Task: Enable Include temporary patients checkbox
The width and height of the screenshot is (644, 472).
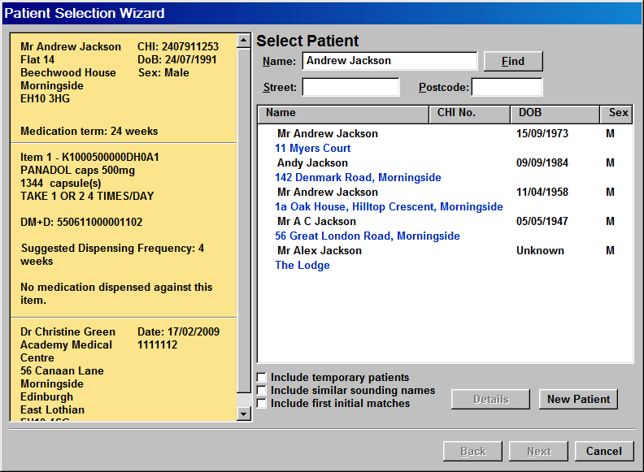Action: point(261,377)
